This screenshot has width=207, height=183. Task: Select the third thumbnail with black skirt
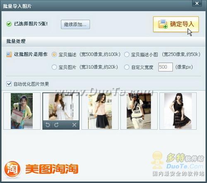click(100, 111)
